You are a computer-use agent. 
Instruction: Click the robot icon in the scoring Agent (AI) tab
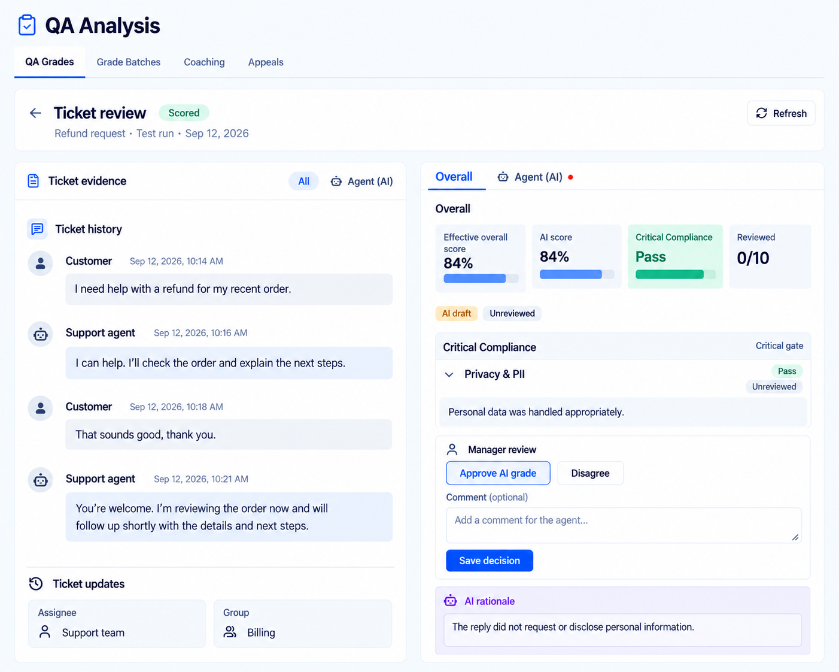(x=503, y=177)
